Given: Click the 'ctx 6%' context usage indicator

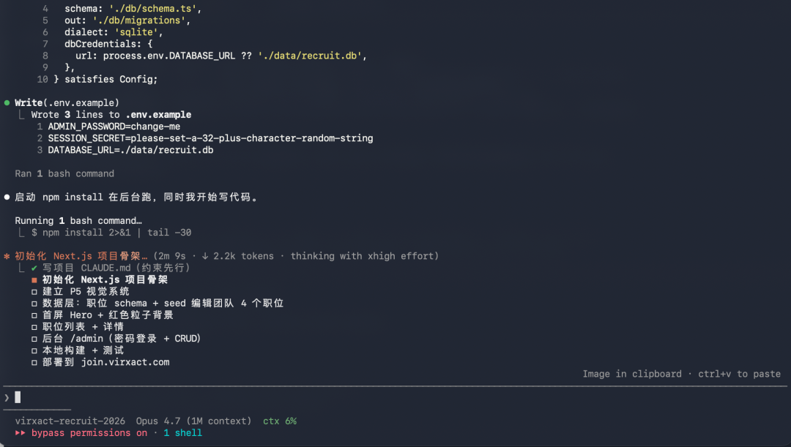Looking at the screenshot, I should [280, 421].
